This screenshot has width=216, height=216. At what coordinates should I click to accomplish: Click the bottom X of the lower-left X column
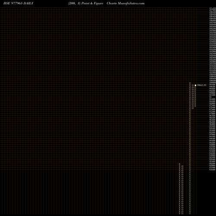180,214
